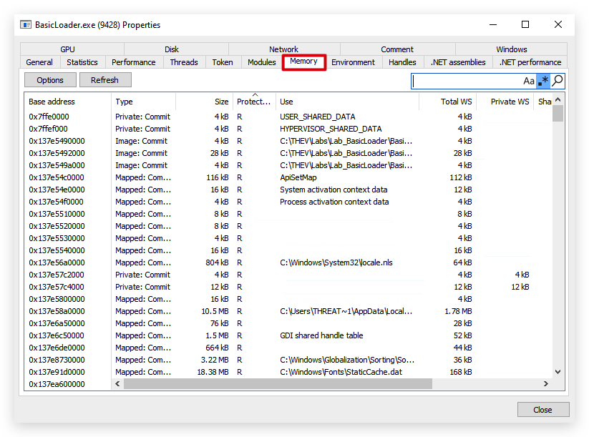Select the HYPERVISOR_SHARED_DATA row

coord(289,129)
